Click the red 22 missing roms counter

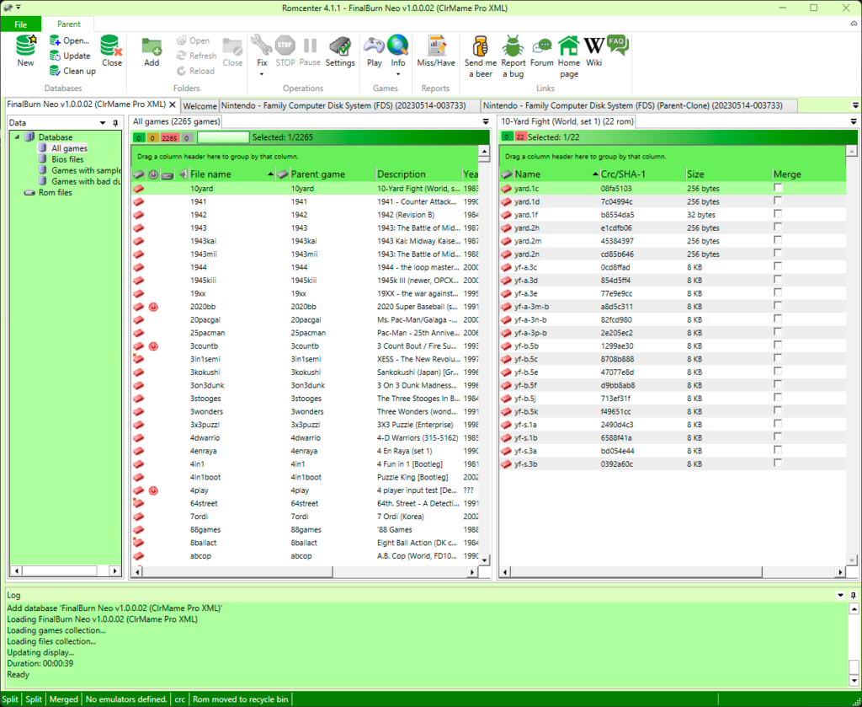520,137
